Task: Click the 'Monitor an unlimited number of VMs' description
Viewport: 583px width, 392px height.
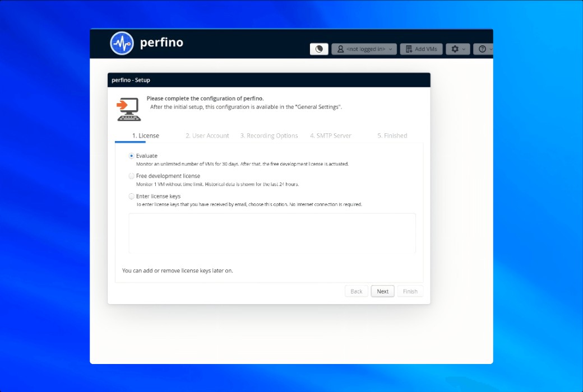Action: click(242, 164)
